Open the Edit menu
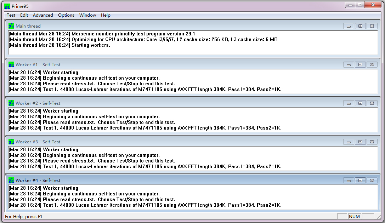The width and height of the screenshot is (385, 223). [24, 15]
